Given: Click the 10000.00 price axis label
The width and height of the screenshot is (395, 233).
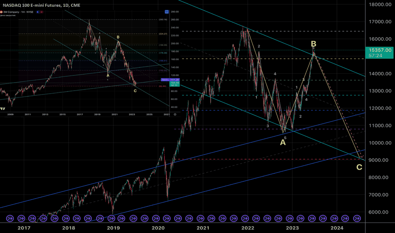Looking at the screenshot, I should tap(380, 143).
